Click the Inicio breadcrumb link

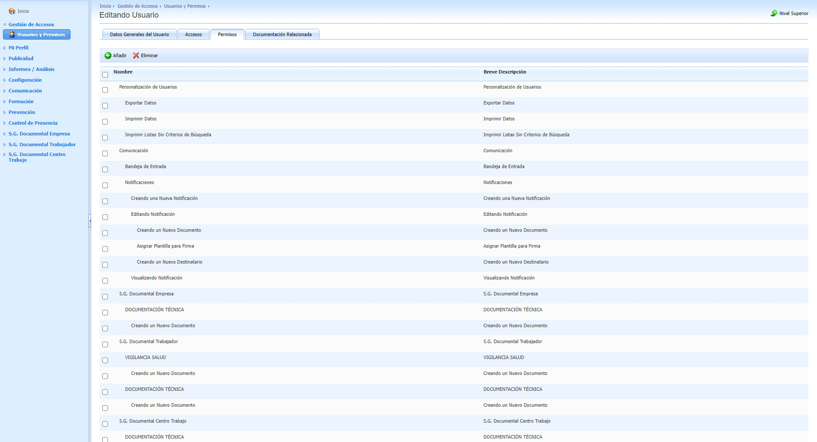(x=105, y=6)
